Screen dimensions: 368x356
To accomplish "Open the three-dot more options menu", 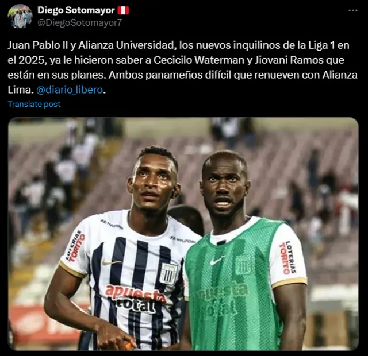I will tap(352, 10).
